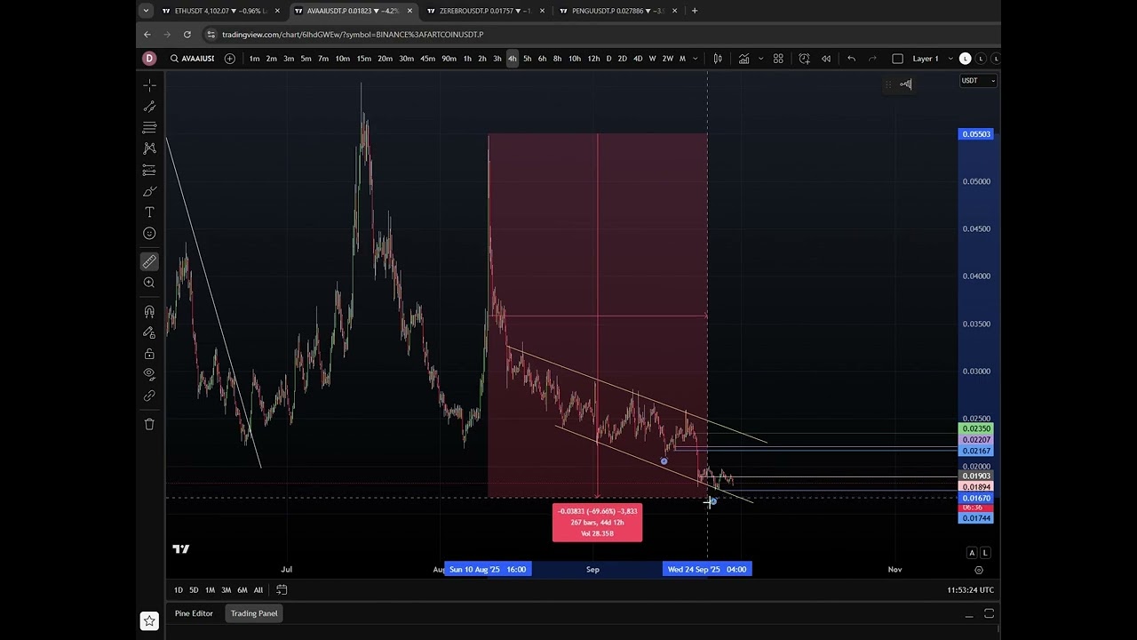Viewport: 1137px width, 640px height.
Task: Set the chart date range to All
Action: (x=258, y=590)
